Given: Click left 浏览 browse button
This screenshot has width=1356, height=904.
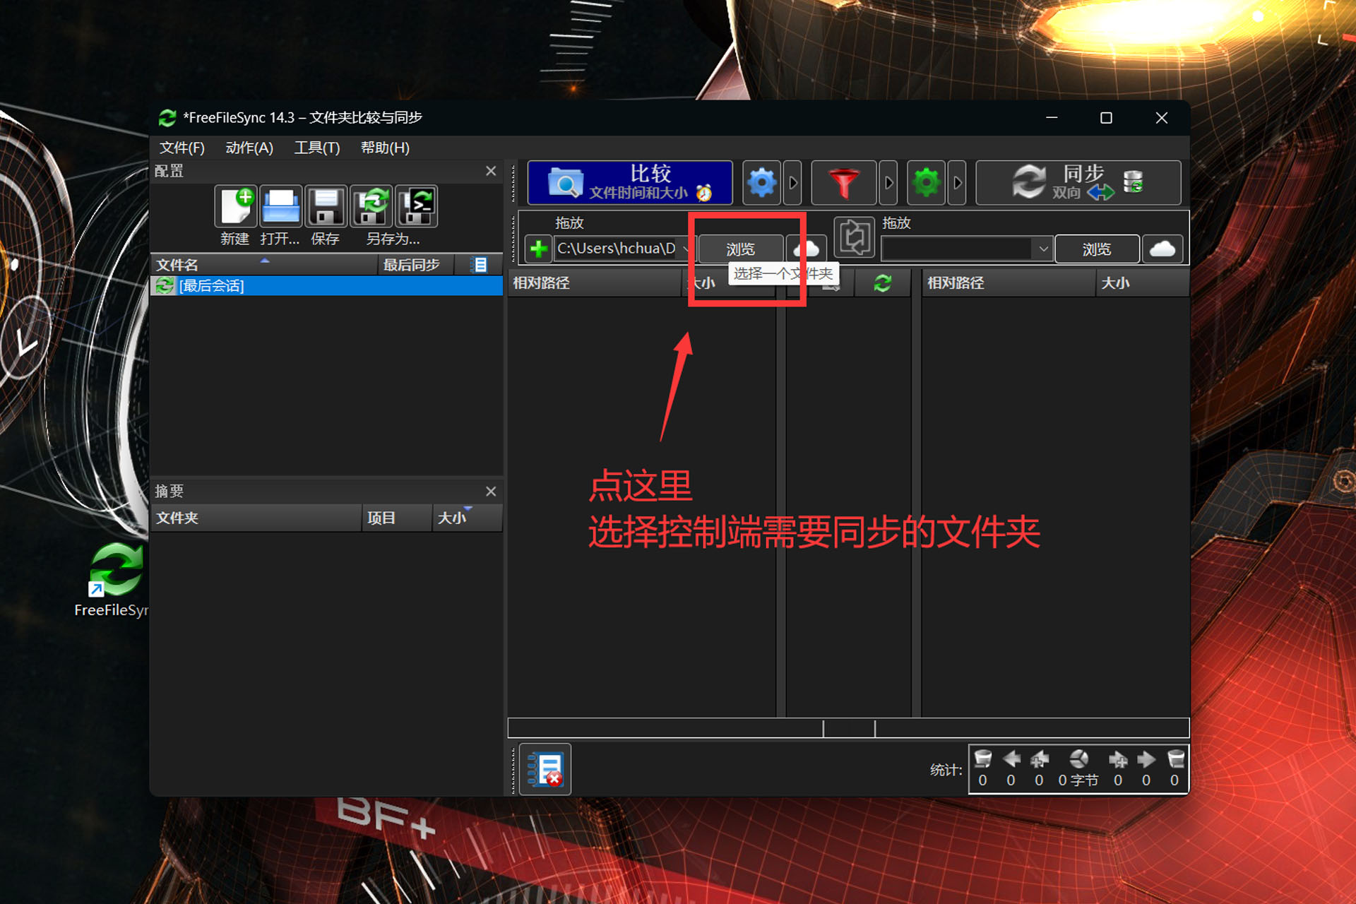Looking at the screenshot, I should pyautogui.click(x=741, y=249).
